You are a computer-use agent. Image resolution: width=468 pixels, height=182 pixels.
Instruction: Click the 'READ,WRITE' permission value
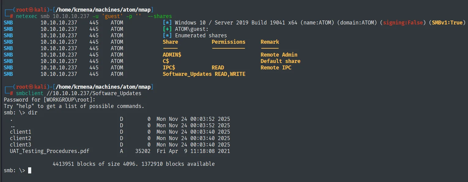coord(230,74)
